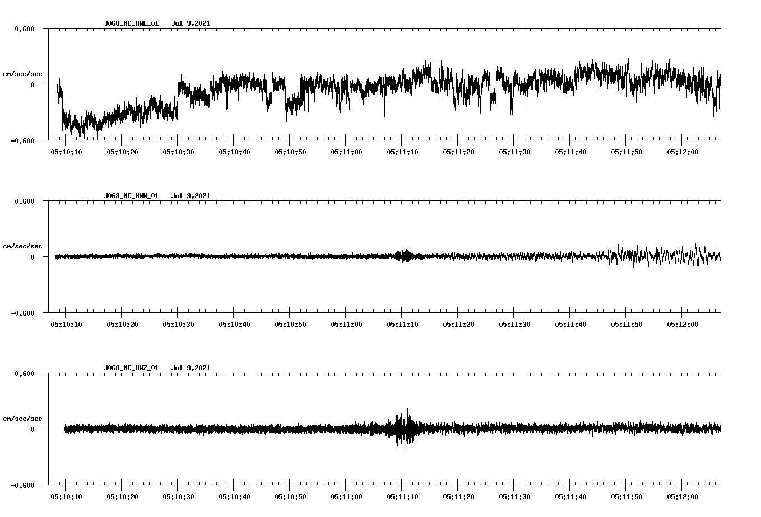Screen dimensions: 761x517
Task: Click the 05:12:00 tick under HNE plot
Action: tap(683, 152)
